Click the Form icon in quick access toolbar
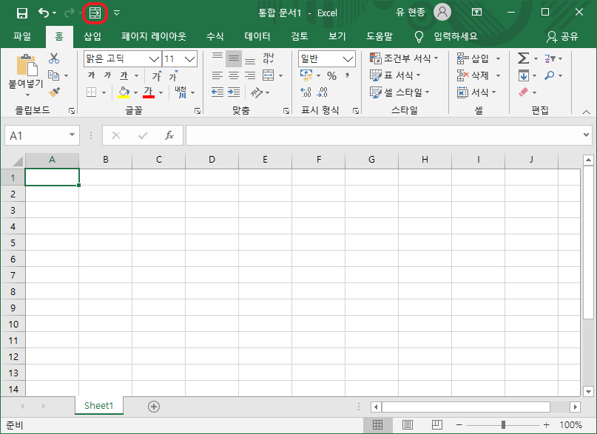 tap(95, 13)
